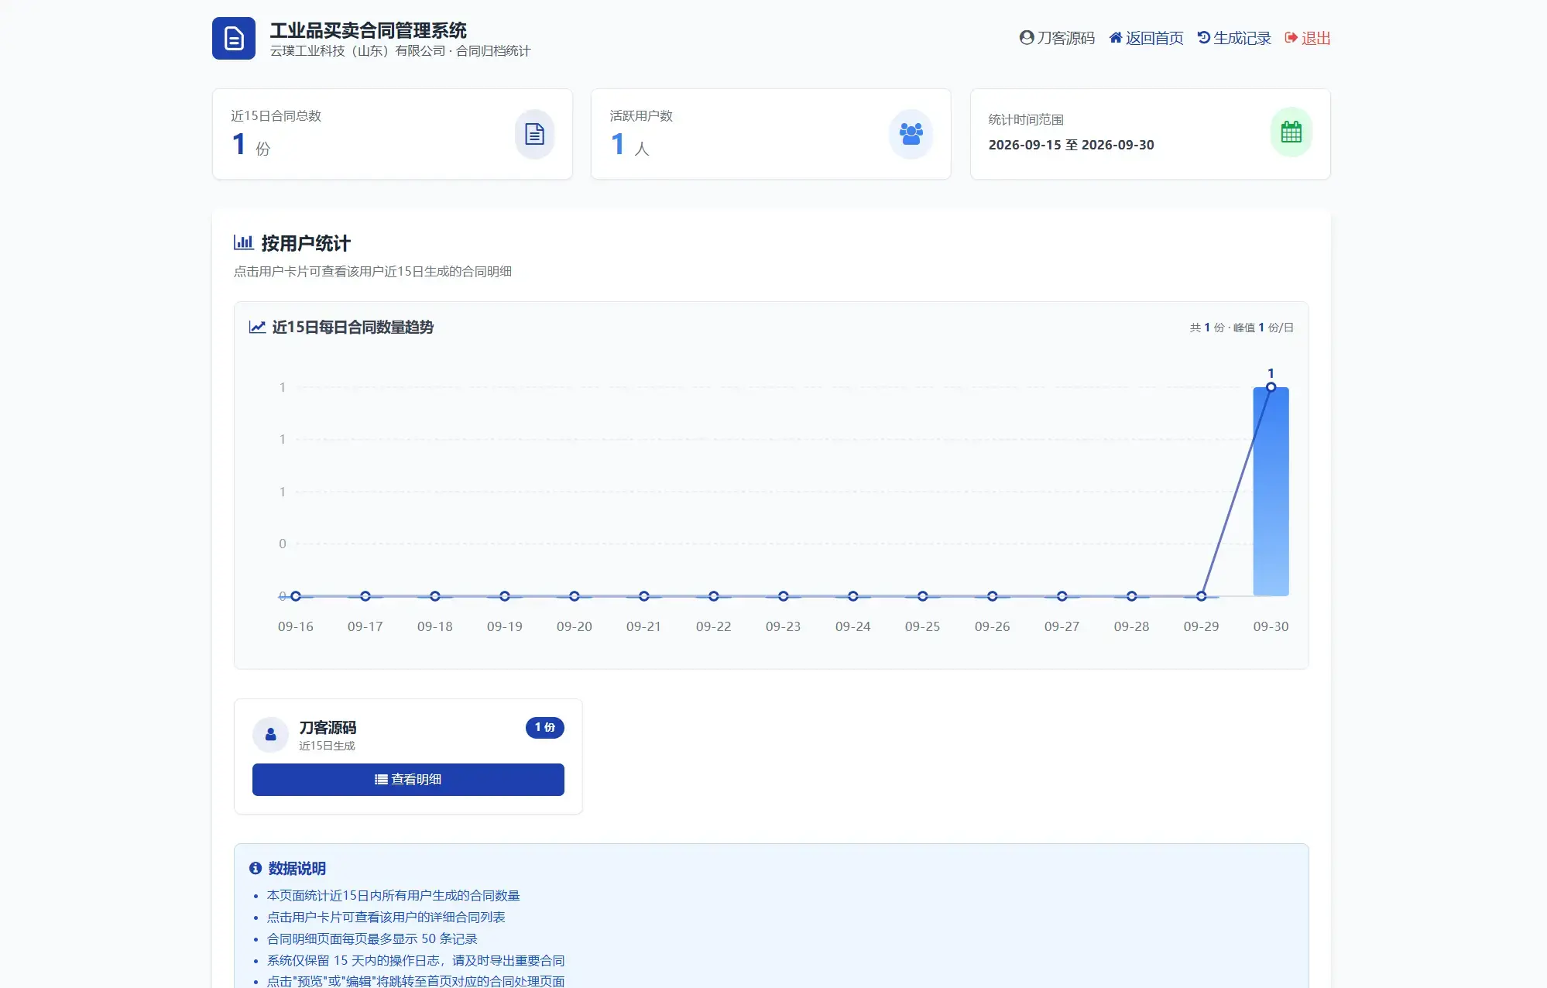Click the 近15日合同总数 label
Screen dimensions: 1547x988
coord(276,115)
